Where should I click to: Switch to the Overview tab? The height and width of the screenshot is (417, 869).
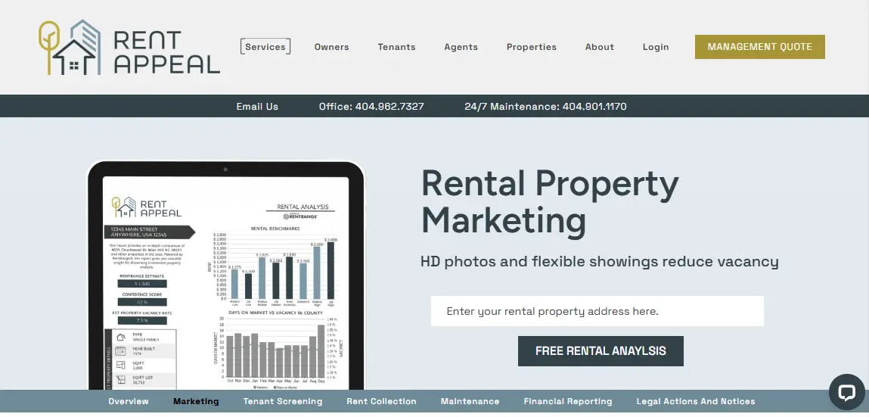coord(129,402)
